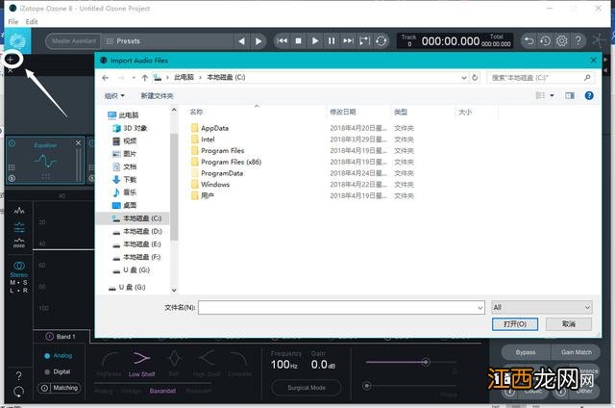Click the upper slider handle in EQ panel
This screenshot has height=408, width=615.
(x=426, y=362)
